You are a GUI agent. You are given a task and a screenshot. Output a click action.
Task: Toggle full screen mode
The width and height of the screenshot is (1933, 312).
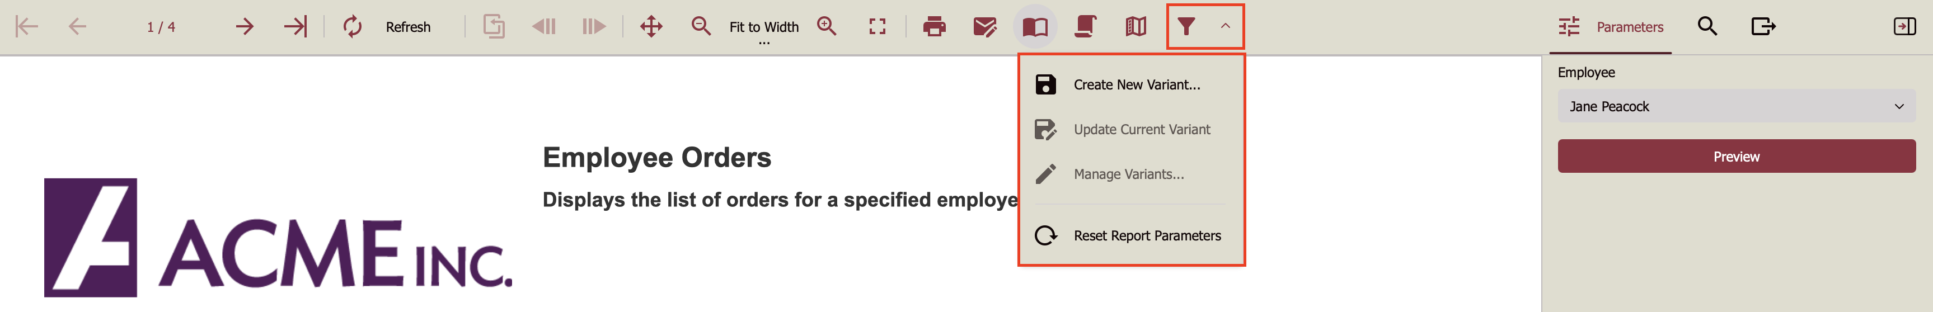point(877,27)
